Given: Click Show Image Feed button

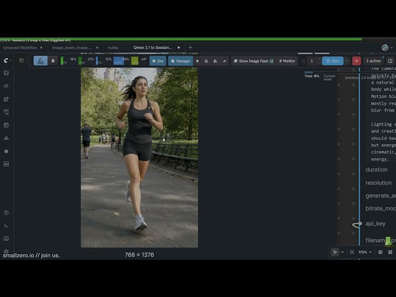Looking at the screenshot, I should tap(254, 61).
